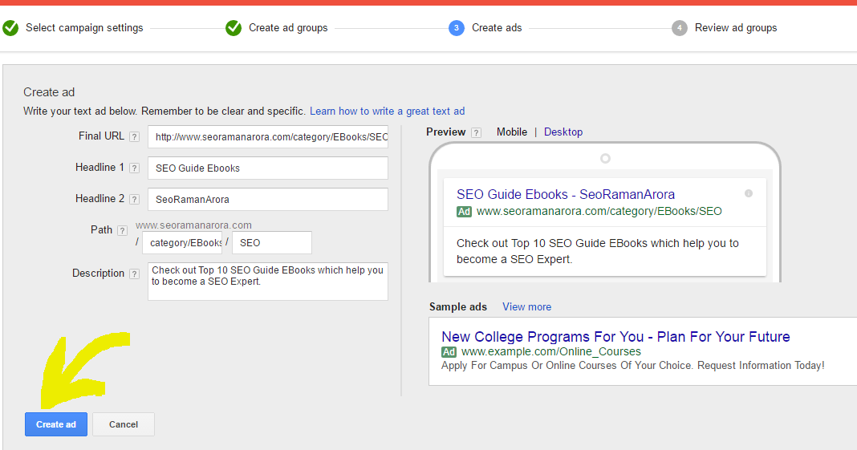857x450 pixels.
Task: Click the Headline 1 help question mark icon
Action: pos(134,168)
